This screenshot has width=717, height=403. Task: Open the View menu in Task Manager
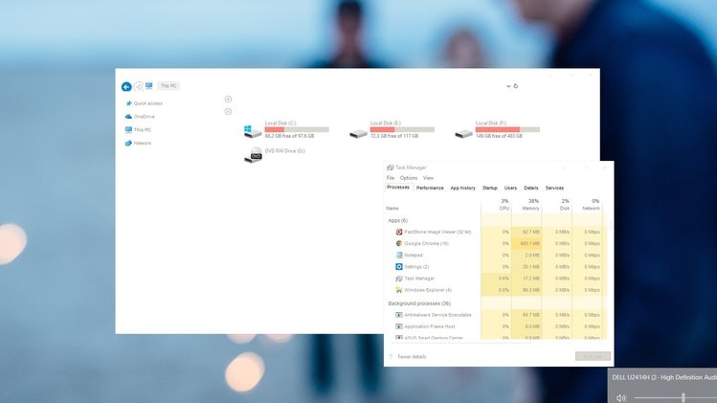(x=428, y=178)
